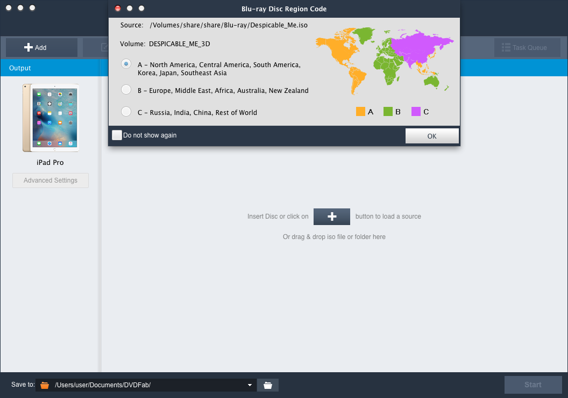
Task: Click the Task Queue list icon
Action: (506, 47)
